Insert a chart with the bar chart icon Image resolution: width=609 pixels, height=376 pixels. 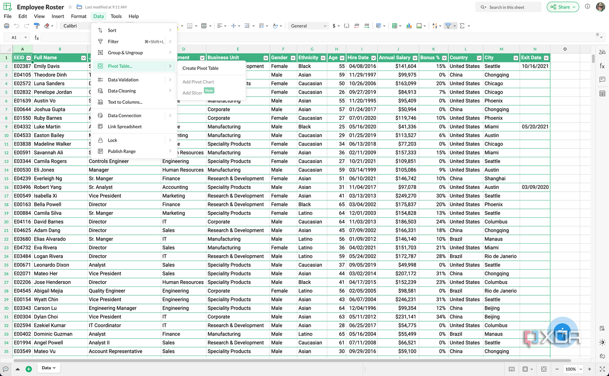pyautogui.click(x=409, y=26)
